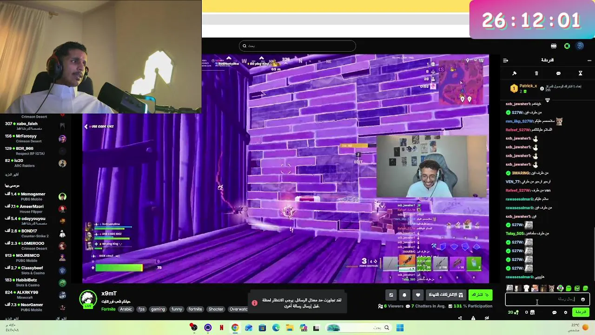Click the trash icon to clear chat

(536, 74)
